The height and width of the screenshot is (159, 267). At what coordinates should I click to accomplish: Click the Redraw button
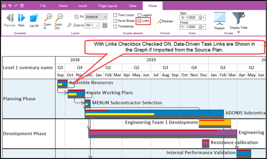pyautogui.click(x=165, y=21)
